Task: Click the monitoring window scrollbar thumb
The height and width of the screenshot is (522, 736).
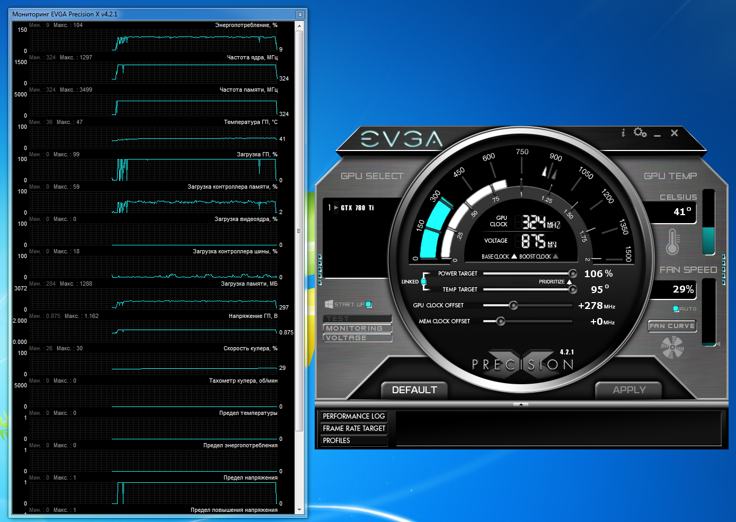Action: 299,231
